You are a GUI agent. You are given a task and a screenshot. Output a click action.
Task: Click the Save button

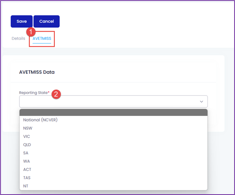coord(21,21)
